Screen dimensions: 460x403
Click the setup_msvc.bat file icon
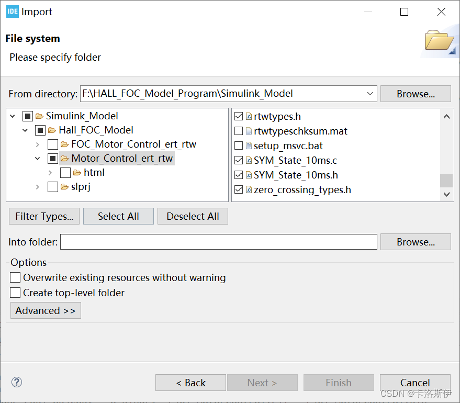point(249,146)
